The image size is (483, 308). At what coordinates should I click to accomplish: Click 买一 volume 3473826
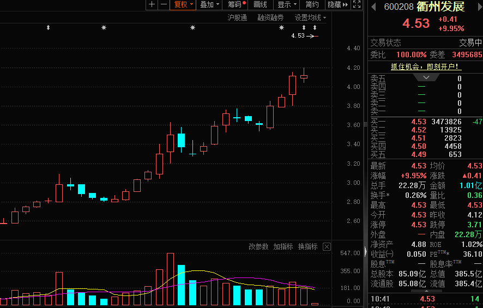point(446,122)
